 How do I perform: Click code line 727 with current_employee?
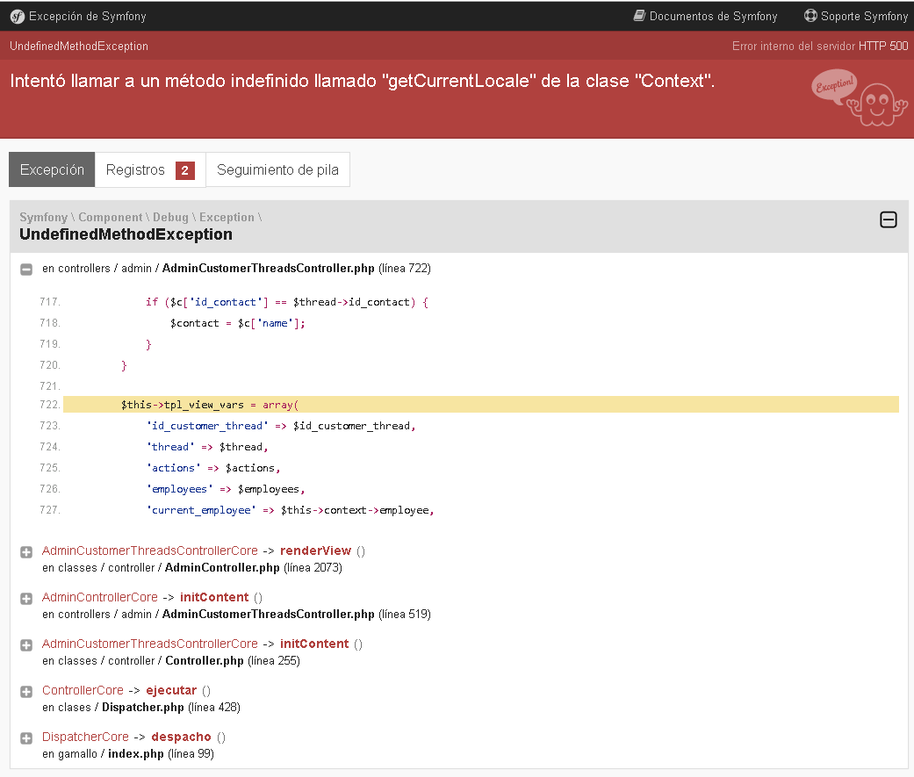click(x=290, y=510)
